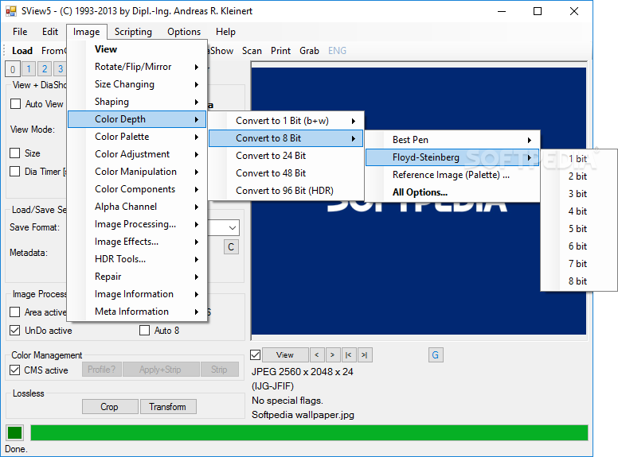Viewport: 618px width, 457px height.
Task: Open Best Pen submenu
Action: [x=452, y=140]
